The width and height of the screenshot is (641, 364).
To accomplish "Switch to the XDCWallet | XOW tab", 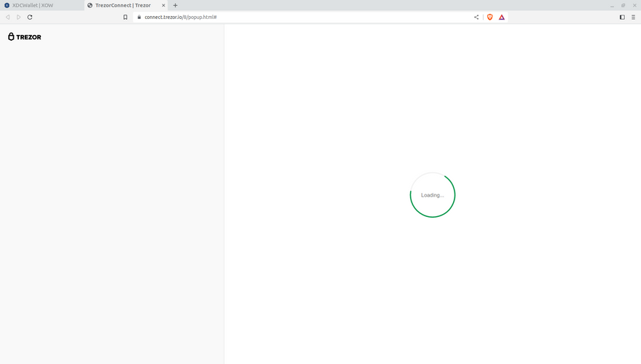I will pos(33,5).
